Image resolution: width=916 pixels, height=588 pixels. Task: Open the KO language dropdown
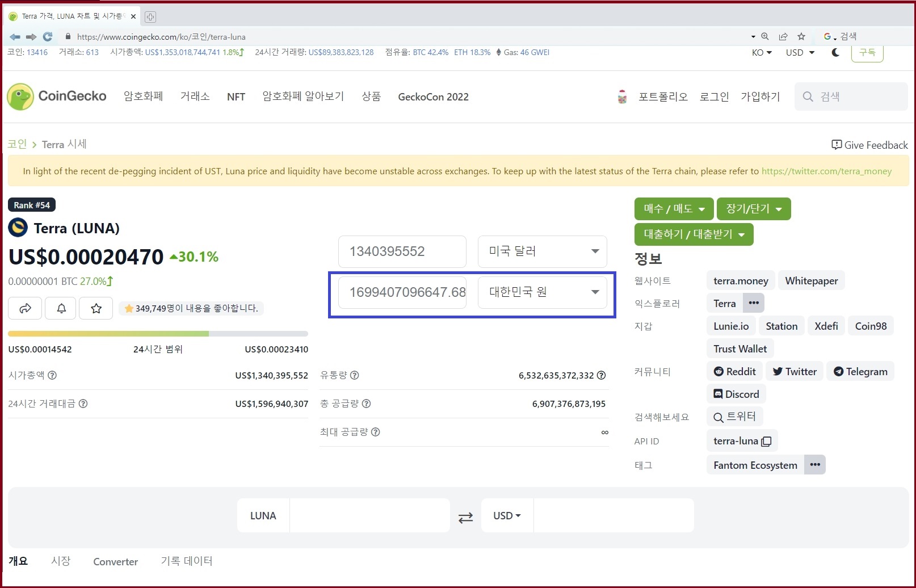pos(762,52)
